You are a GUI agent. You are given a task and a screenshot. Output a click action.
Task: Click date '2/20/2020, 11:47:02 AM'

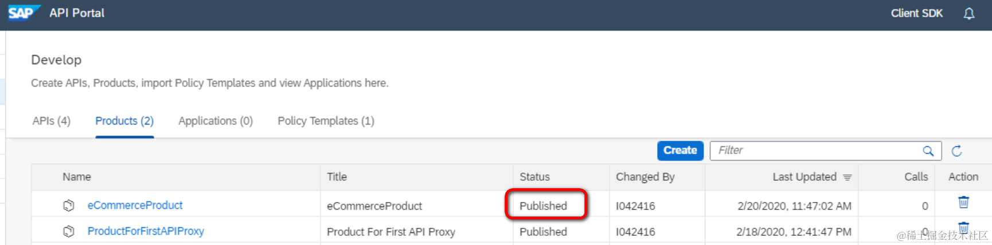click(x=794, y=206)
